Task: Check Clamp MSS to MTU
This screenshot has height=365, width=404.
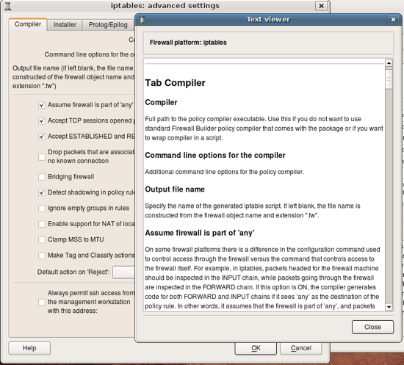Action: coord(42,240)
